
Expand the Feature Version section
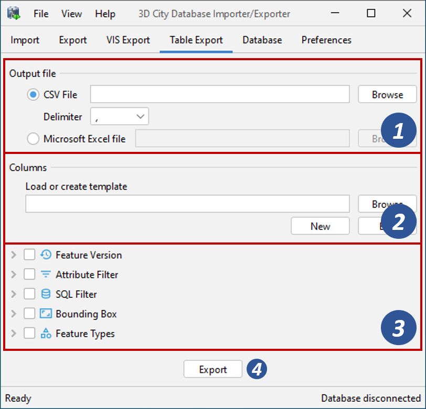[14, 255]
